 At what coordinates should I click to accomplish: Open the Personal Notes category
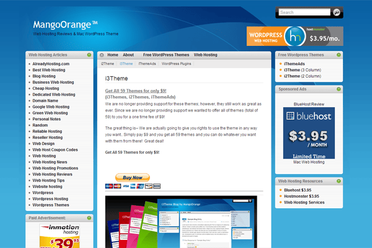pyautogui.click(x=46, y=119)
